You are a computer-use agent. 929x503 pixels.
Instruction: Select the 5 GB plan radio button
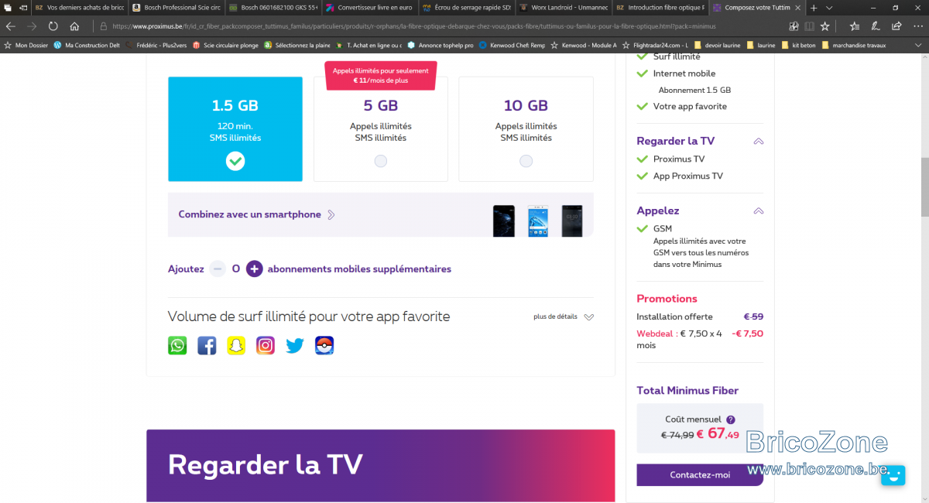tap(381, 161)
